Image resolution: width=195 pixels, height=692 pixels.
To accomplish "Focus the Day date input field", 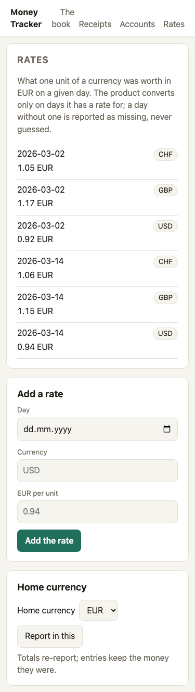I will [98, 430].
